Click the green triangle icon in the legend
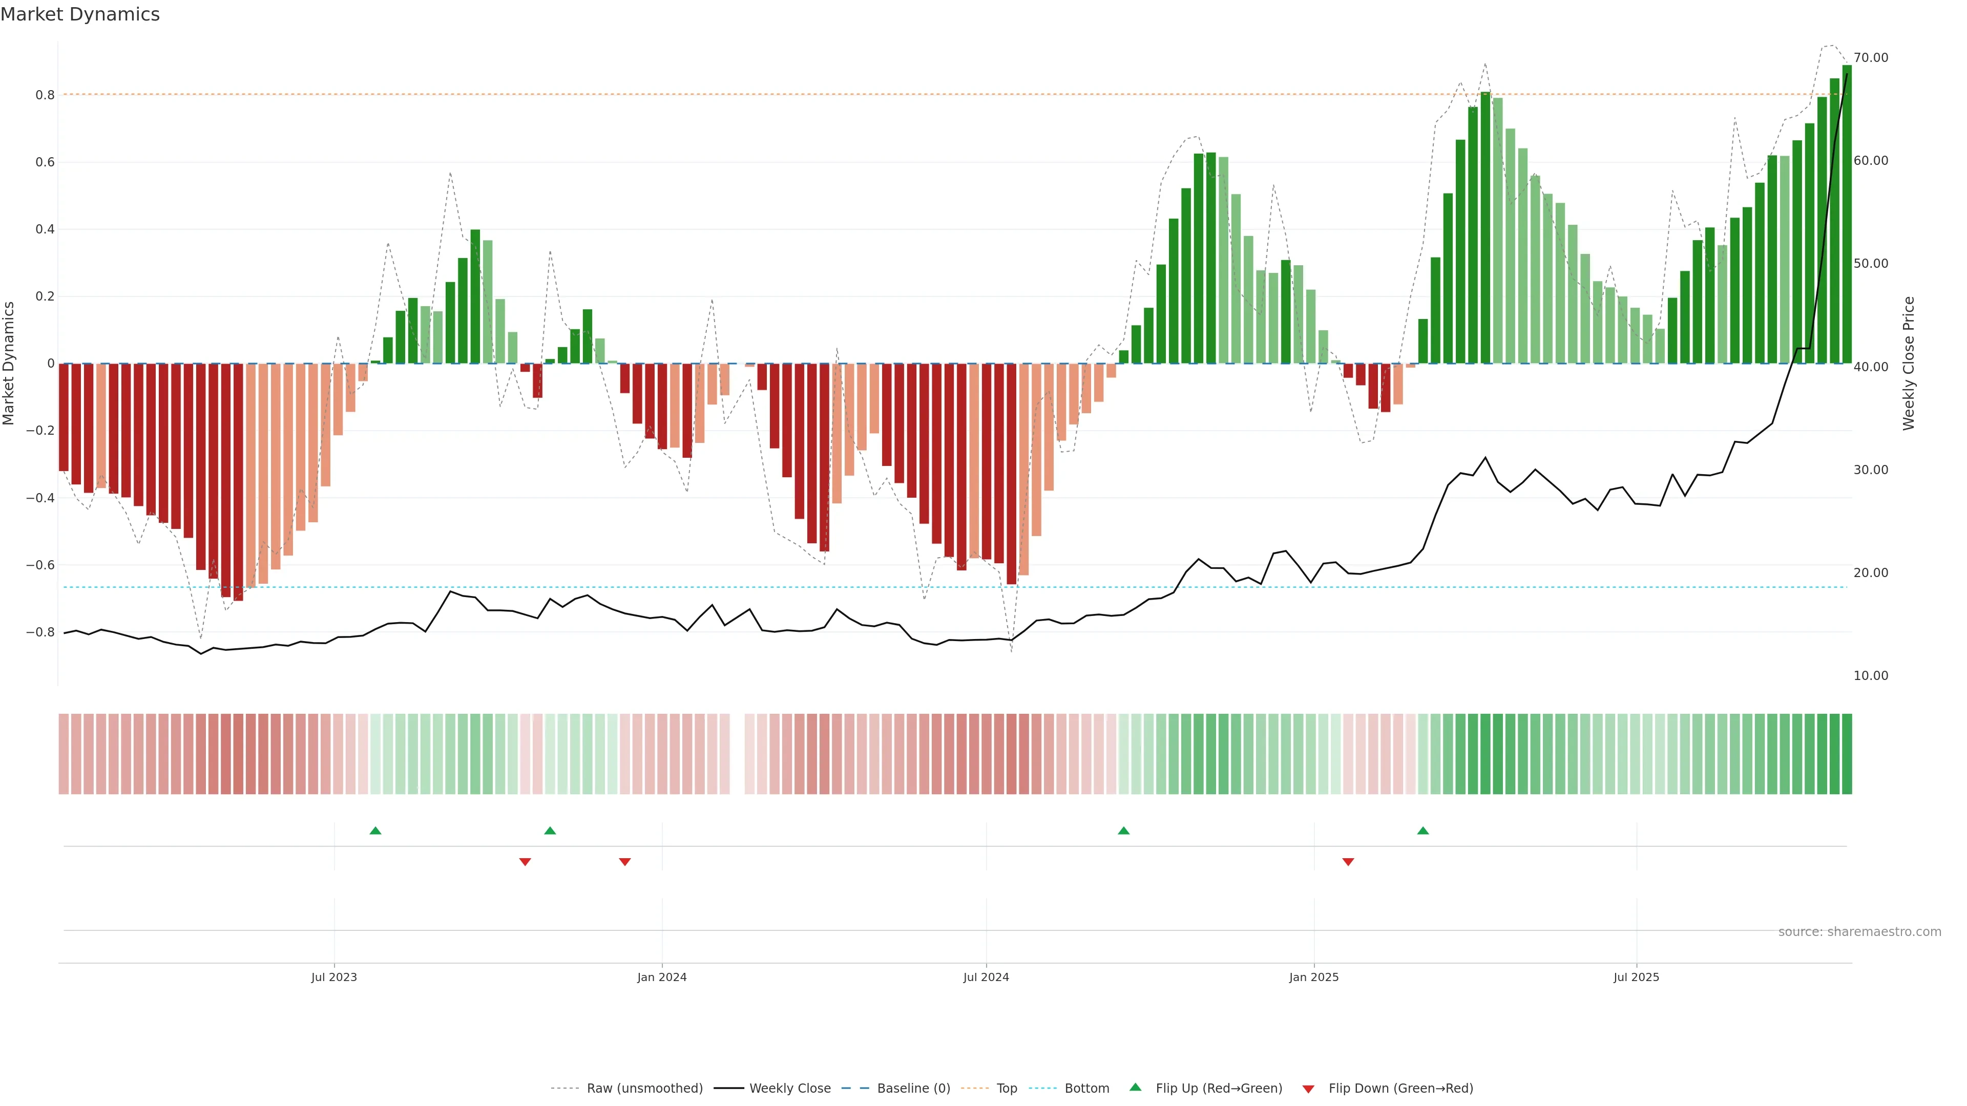This screenshot has width=1967, height=1106. (x=1136, y=1087)
